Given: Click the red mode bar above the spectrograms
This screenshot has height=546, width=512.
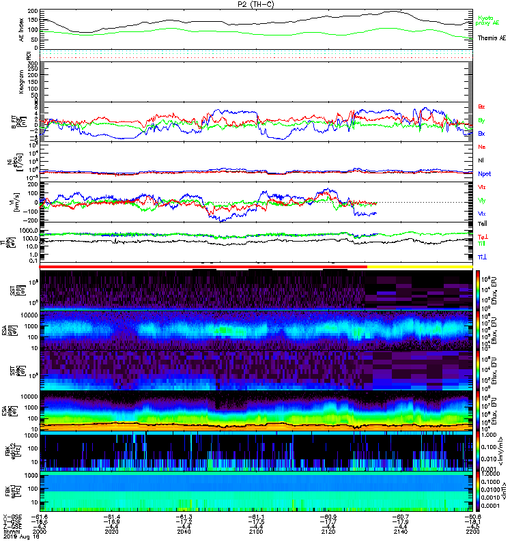Looking at the screenshot, I should click(x=203, y=267).
